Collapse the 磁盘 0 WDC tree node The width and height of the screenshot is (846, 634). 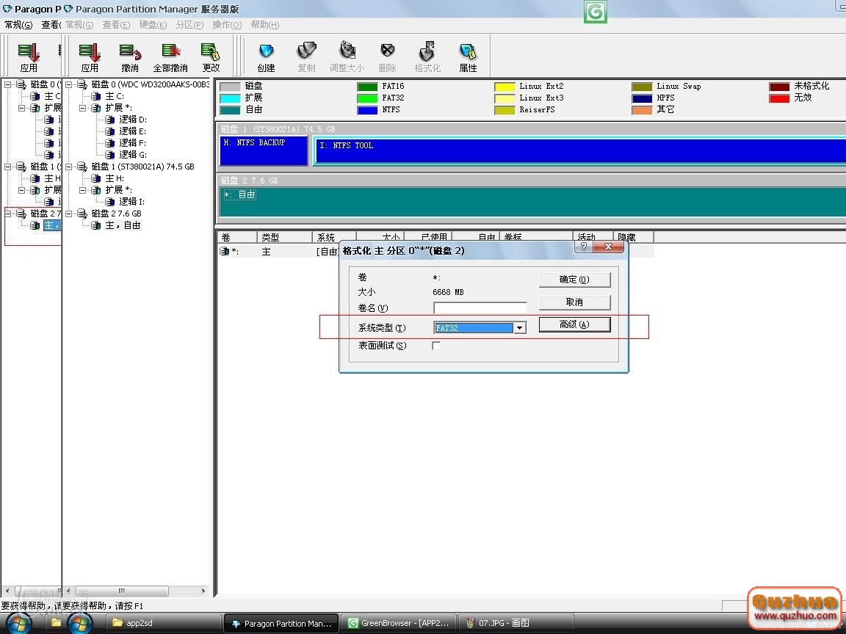tap(69, 84)
